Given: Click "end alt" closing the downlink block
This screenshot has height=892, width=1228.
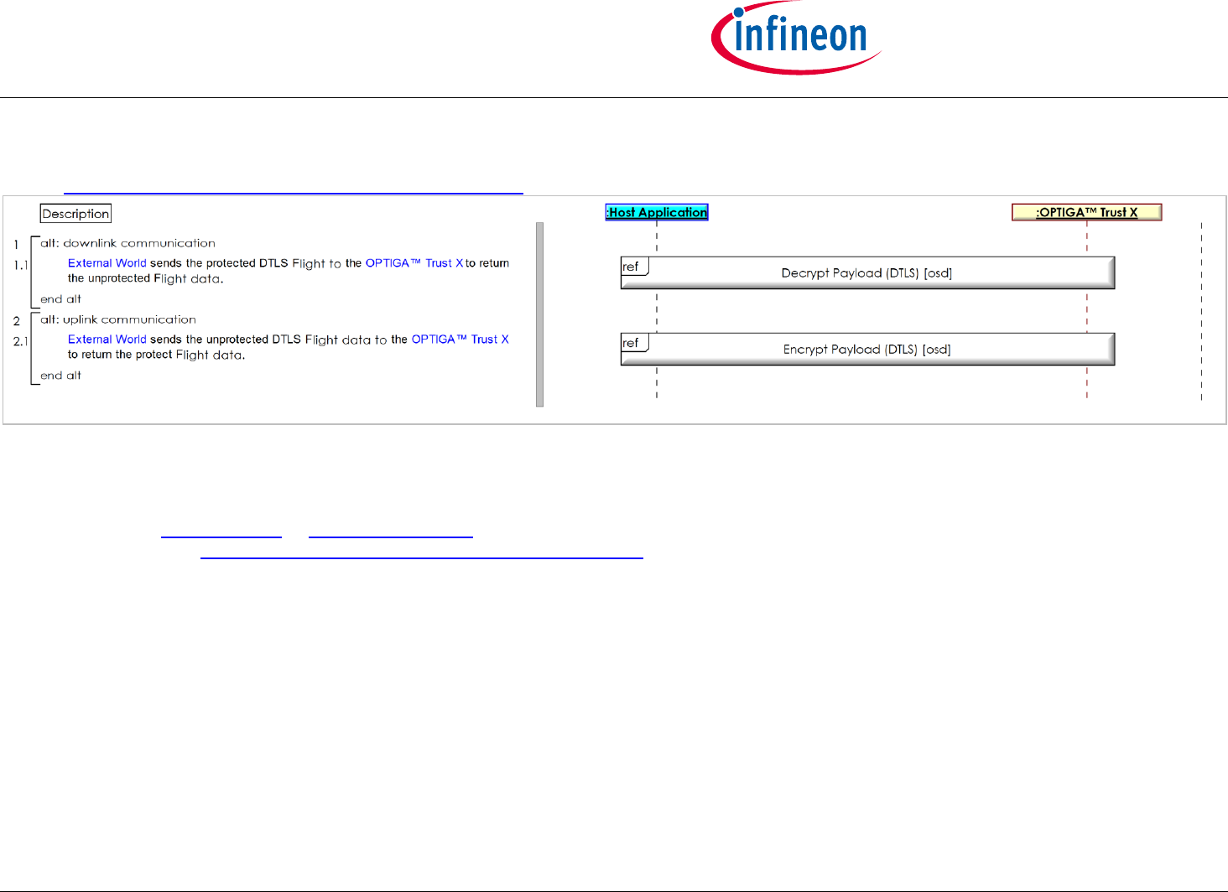Looking at the screenshot, I should (x=60, y=299).
